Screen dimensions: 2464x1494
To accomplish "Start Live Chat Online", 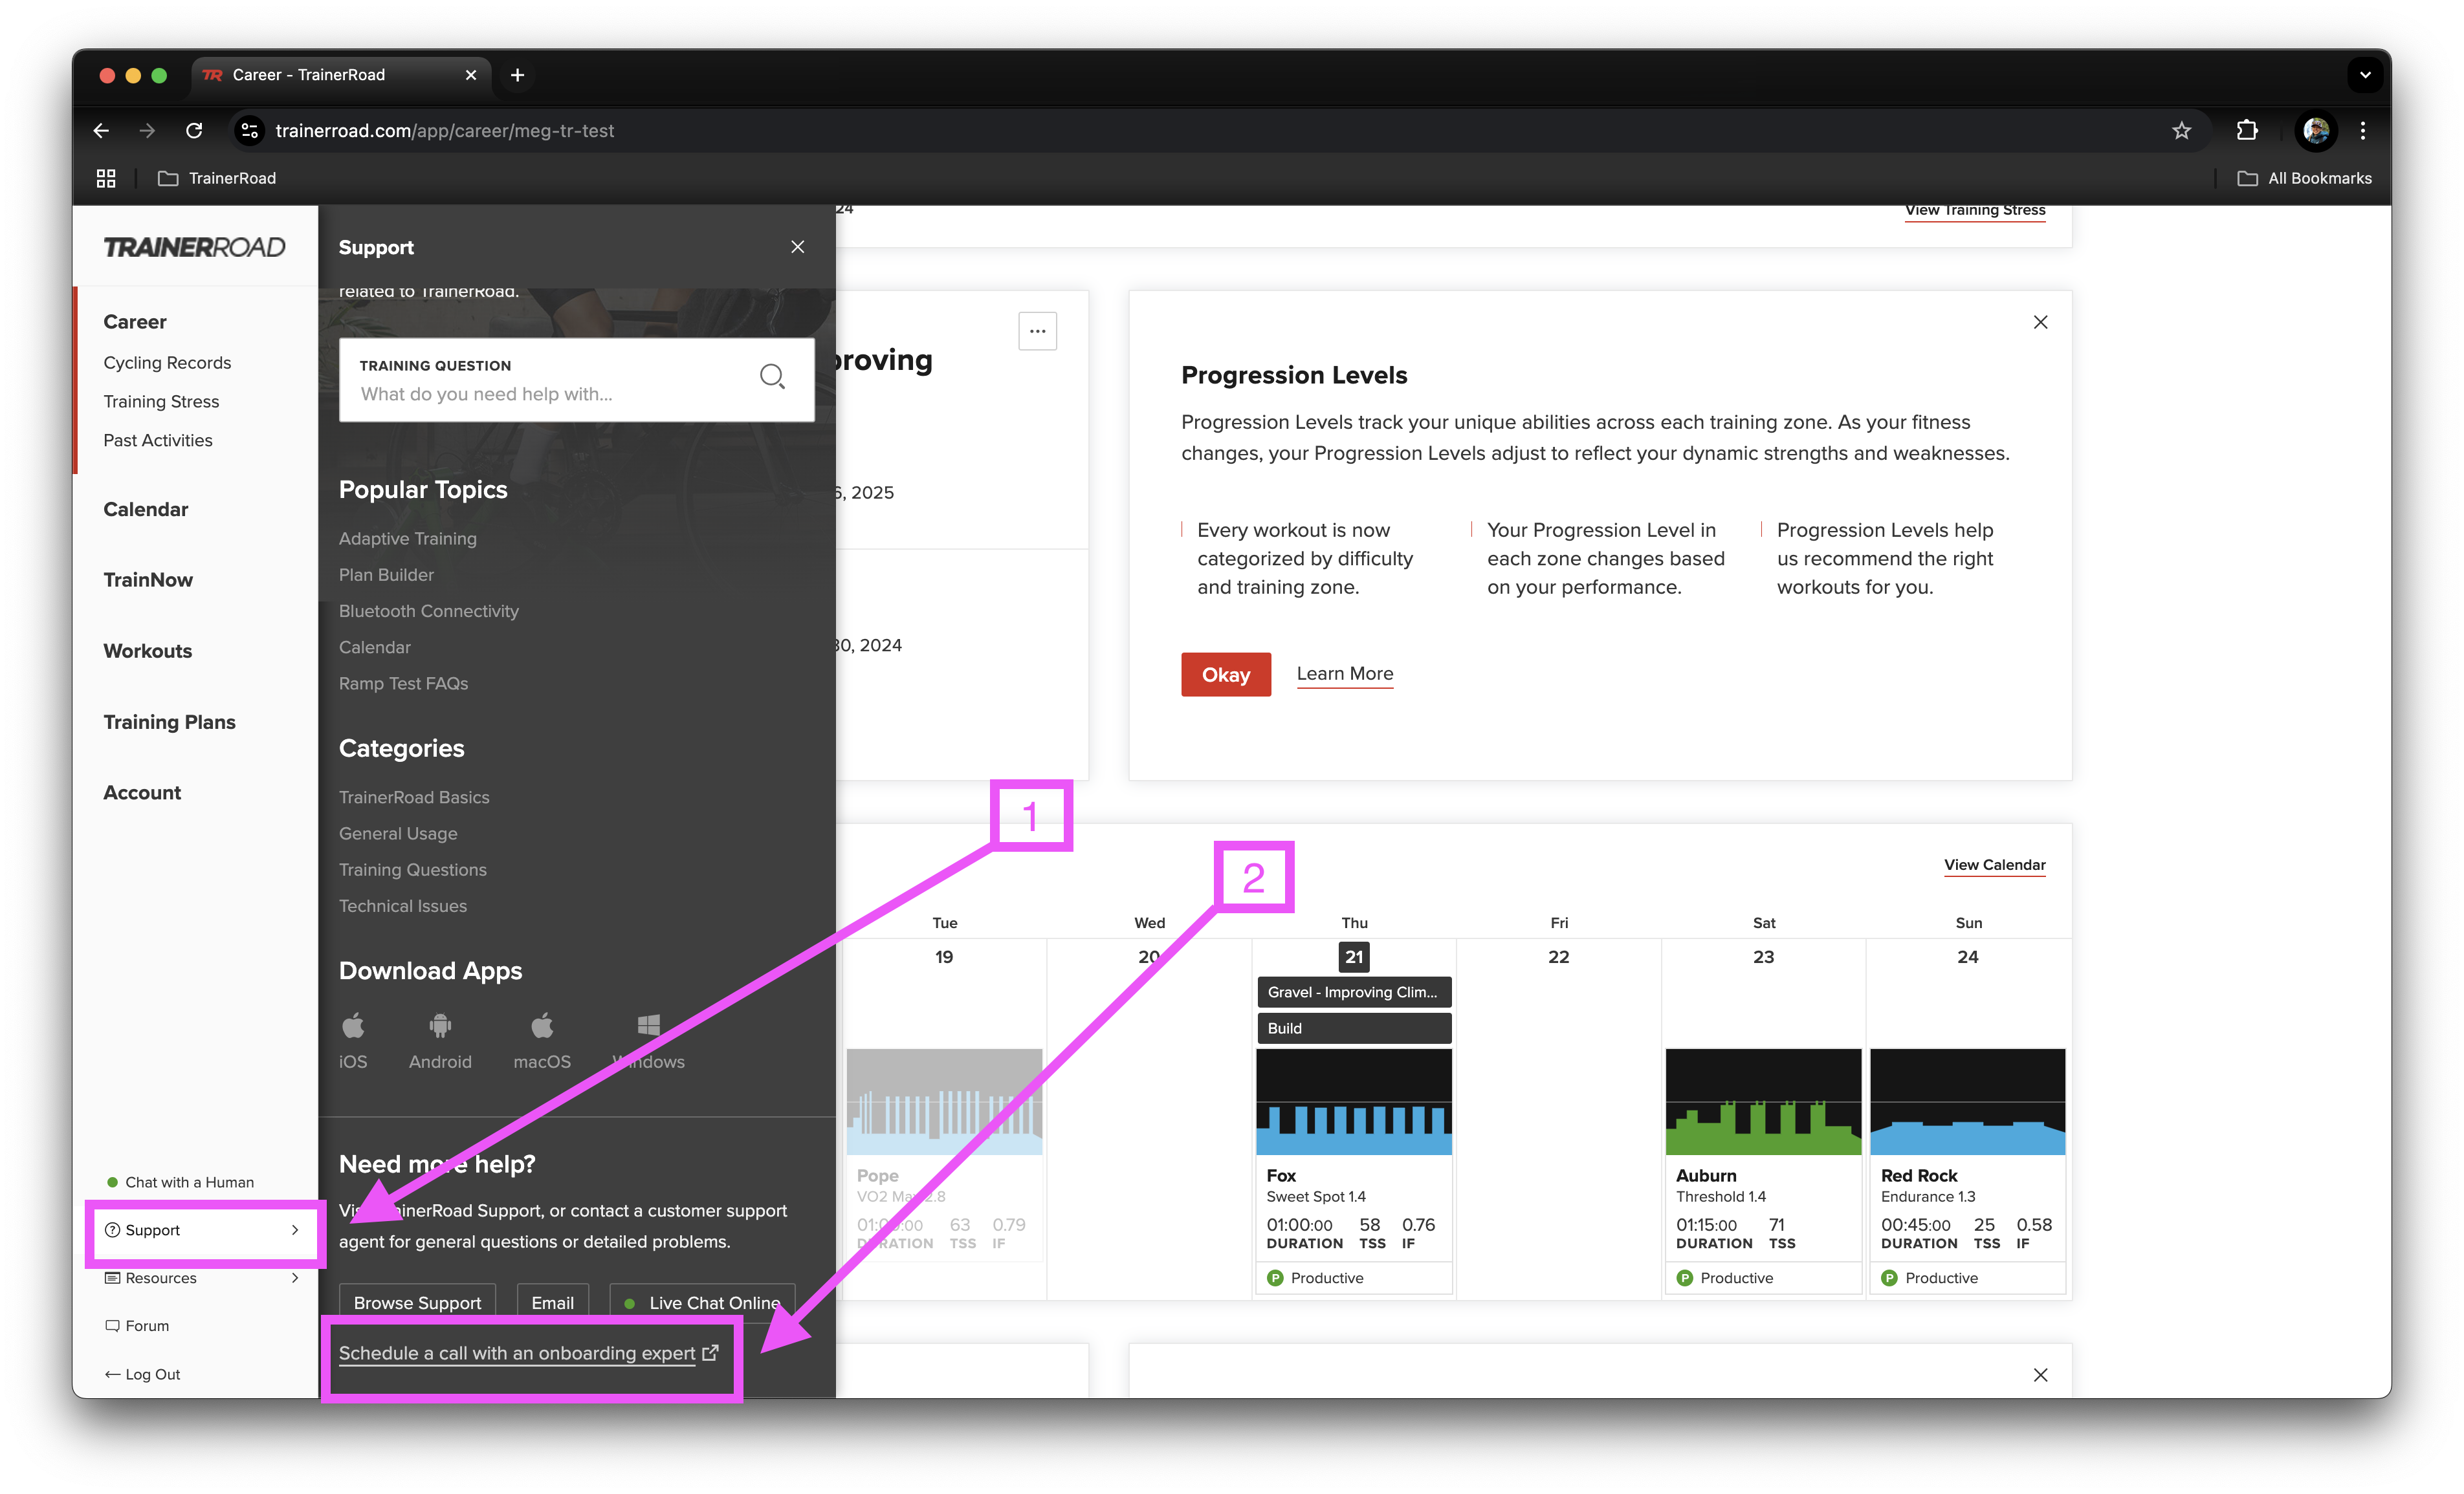I will 702,1303.
